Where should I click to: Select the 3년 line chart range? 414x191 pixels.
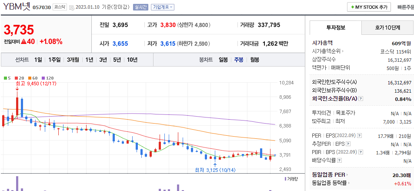pyautogui.click(x=103, y=60)
